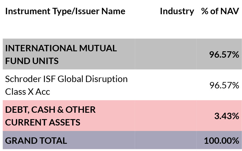Click the 3.43% value in the pink row
The width and height of the screenshot is (242, 151).
[227, 116]
